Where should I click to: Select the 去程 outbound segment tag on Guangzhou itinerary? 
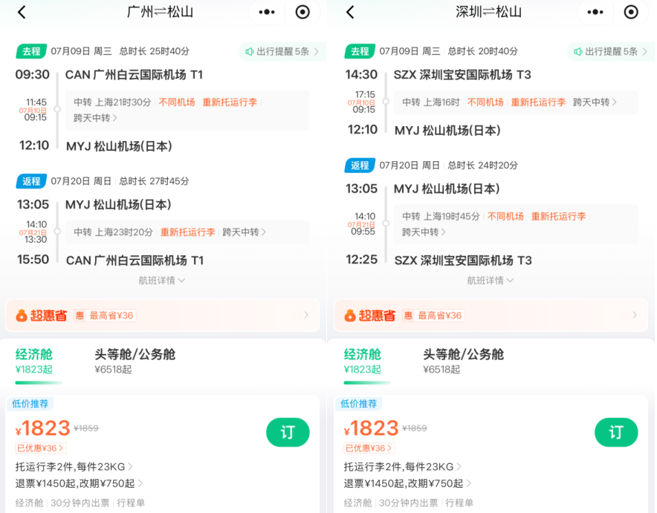30,50
